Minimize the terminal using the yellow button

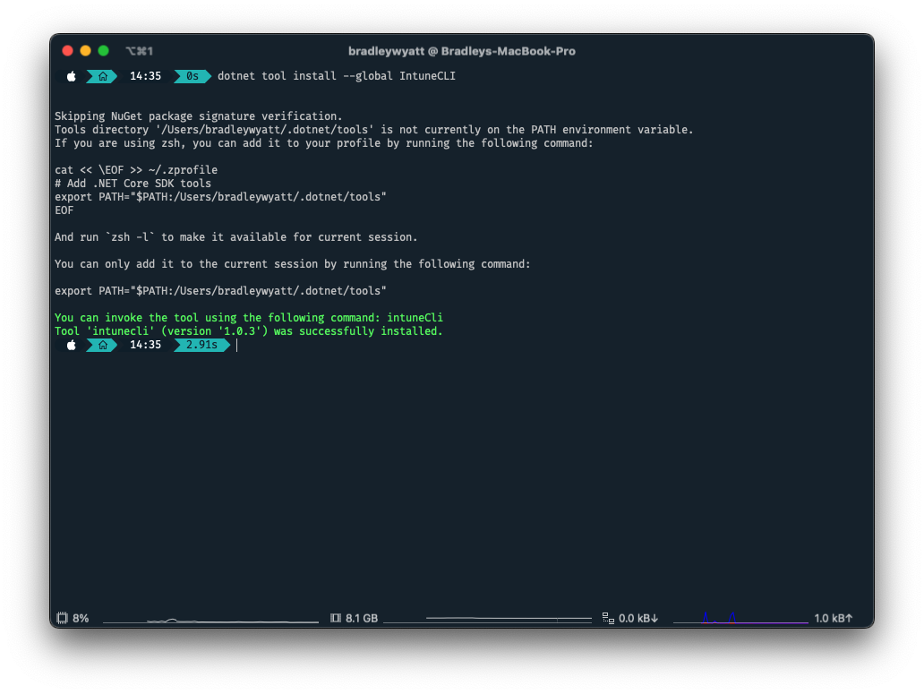[85, 51]
